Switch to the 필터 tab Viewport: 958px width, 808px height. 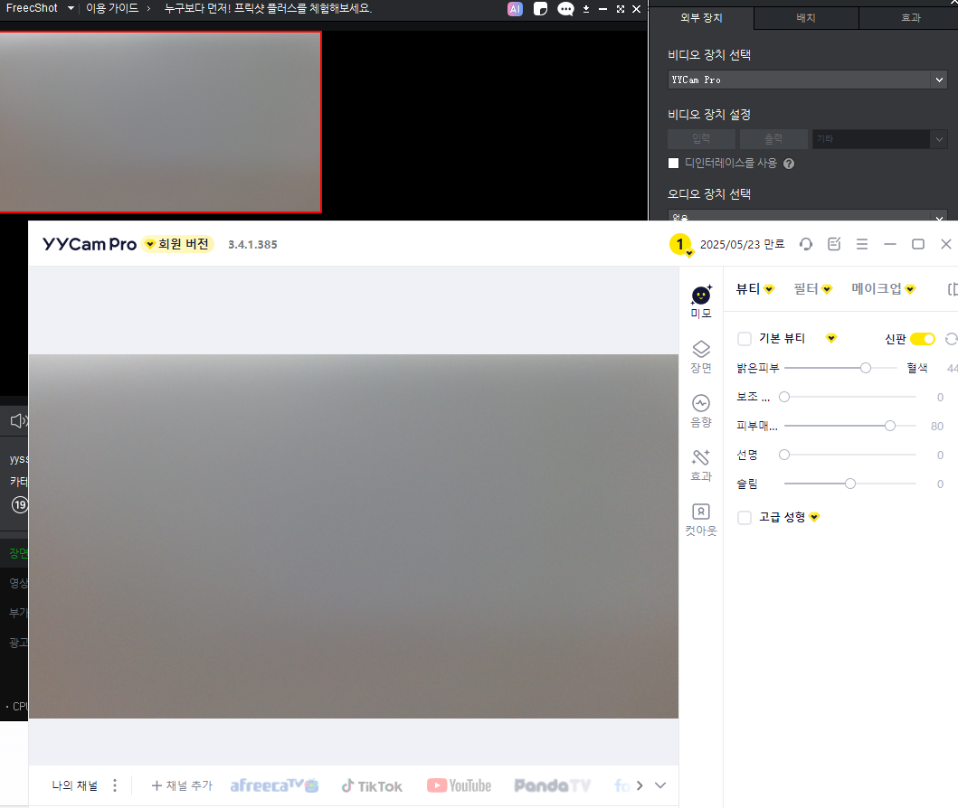(x=812, y=288)
